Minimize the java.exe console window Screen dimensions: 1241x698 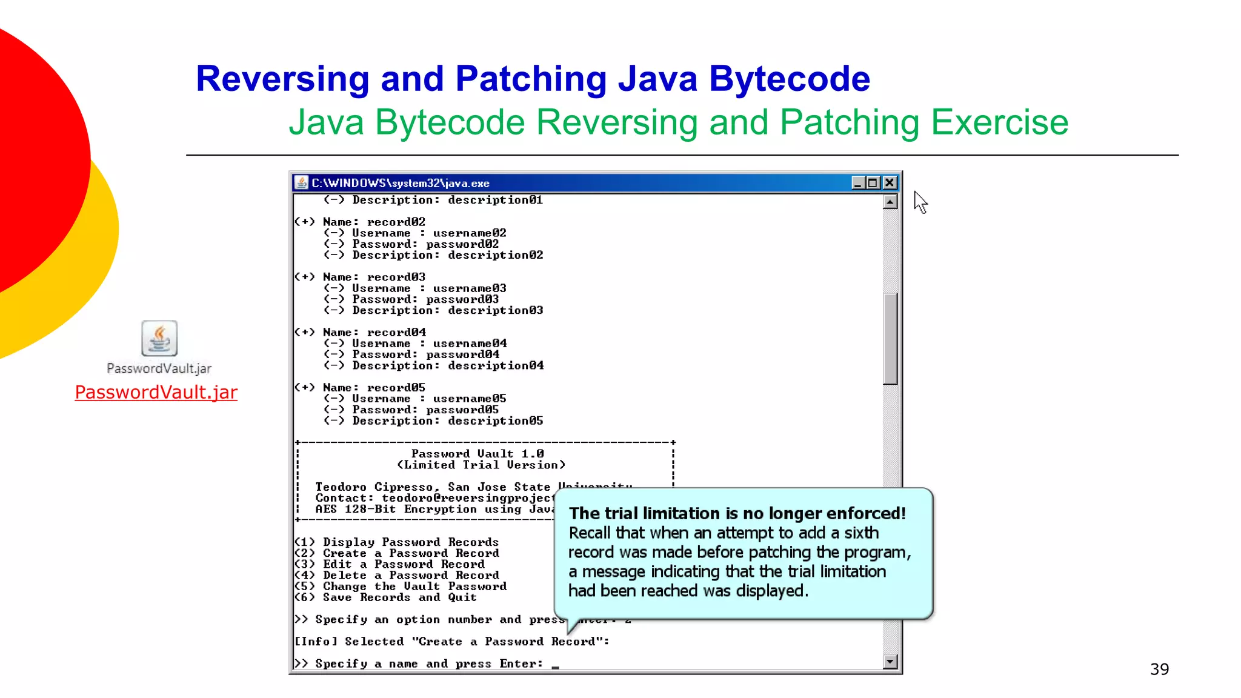tap(857, 182)
